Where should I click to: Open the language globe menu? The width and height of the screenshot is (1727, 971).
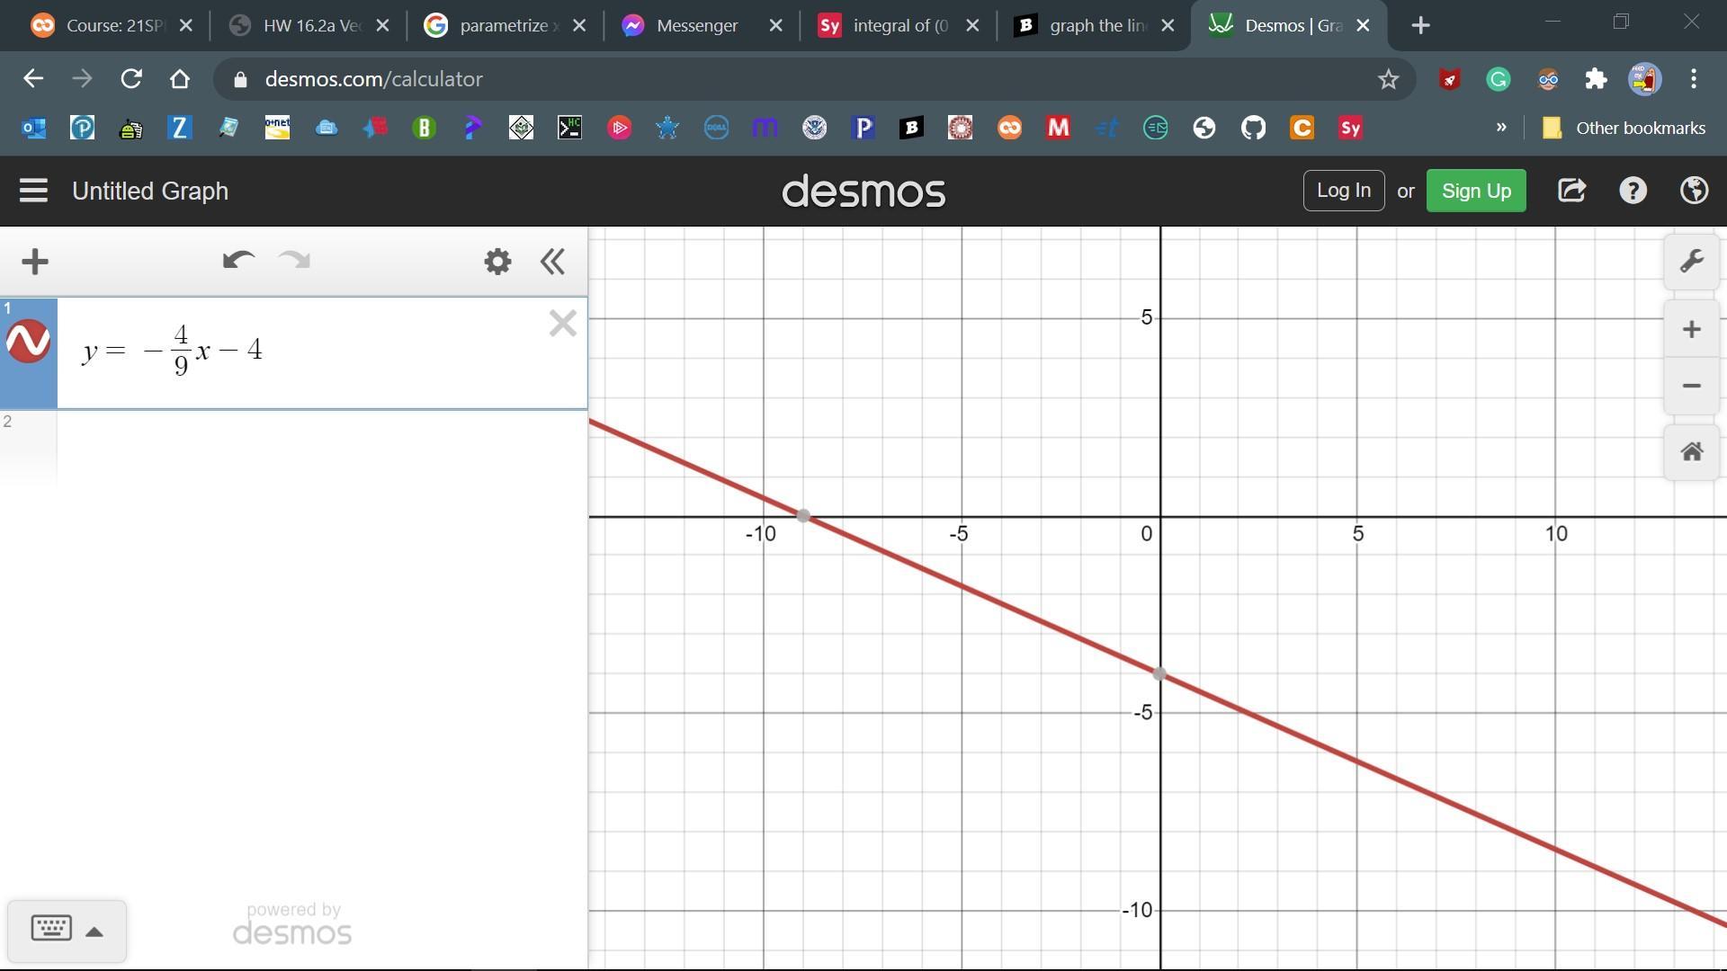tap(1694, 191)
